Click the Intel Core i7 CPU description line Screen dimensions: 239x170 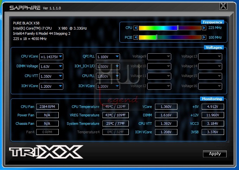coord(50,28)
